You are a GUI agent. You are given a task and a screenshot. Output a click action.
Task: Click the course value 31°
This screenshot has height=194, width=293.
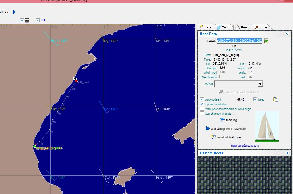[250, 68]
